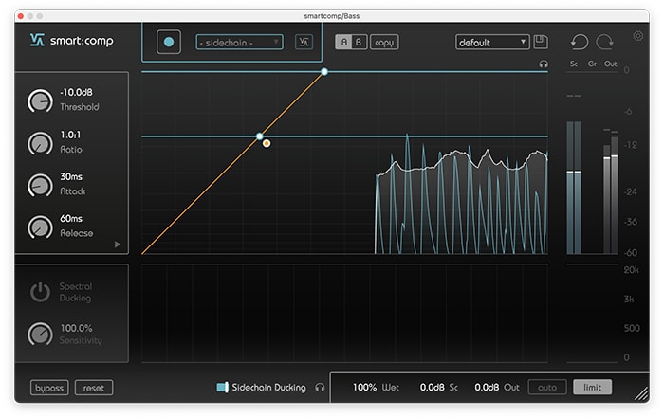The image size is (664, 418).
Task: Toggle the Sidechain Ducking switch
Action: 222,387
